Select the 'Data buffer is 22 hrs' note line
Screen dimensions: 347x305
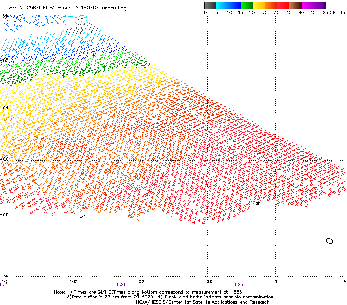pos(170,297)
